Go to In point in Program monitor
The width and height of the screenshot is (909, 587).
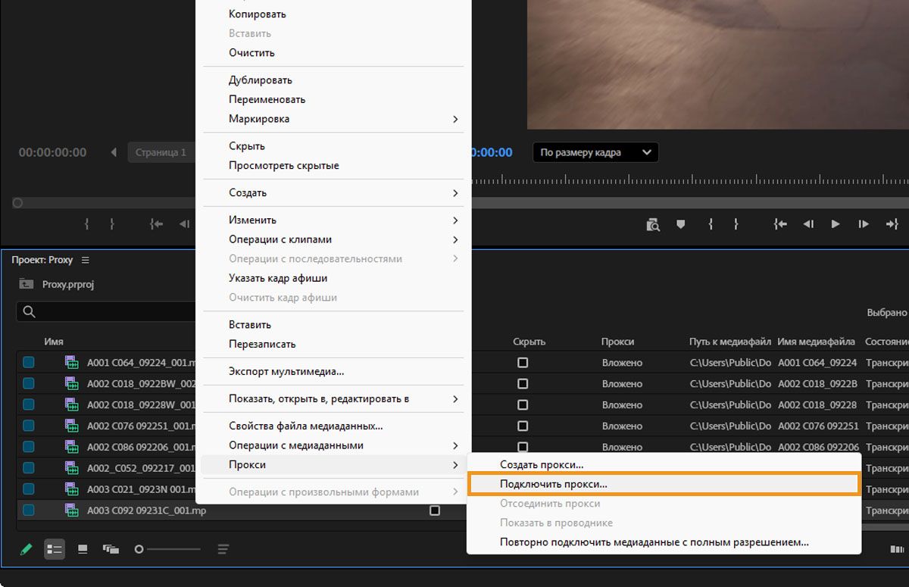coord(779,224)
